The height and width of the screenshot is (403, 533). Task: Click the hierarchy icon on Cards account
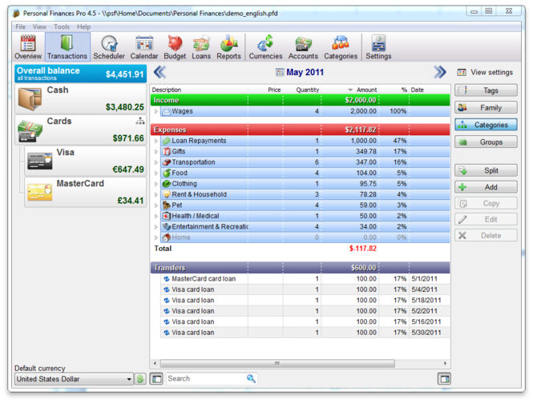[139, 121]
